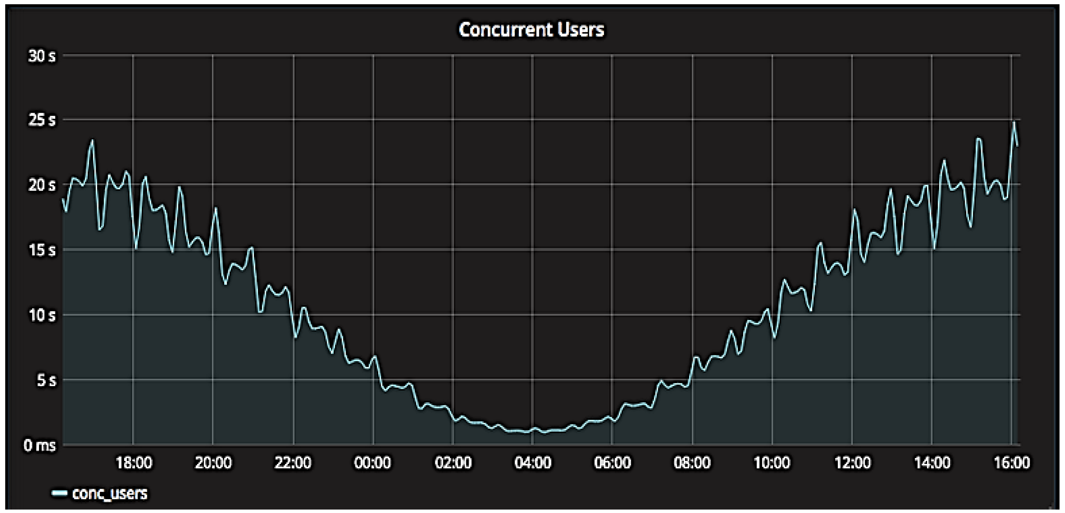Click the 25 s y-axis label

[41, 120]
